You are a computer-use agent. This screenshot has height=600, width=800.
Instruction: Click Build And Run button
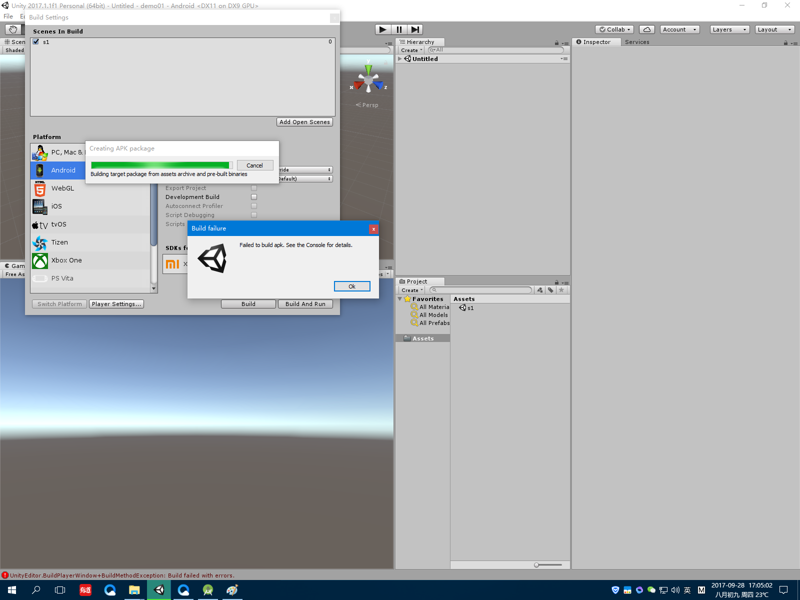click(305, 304)
